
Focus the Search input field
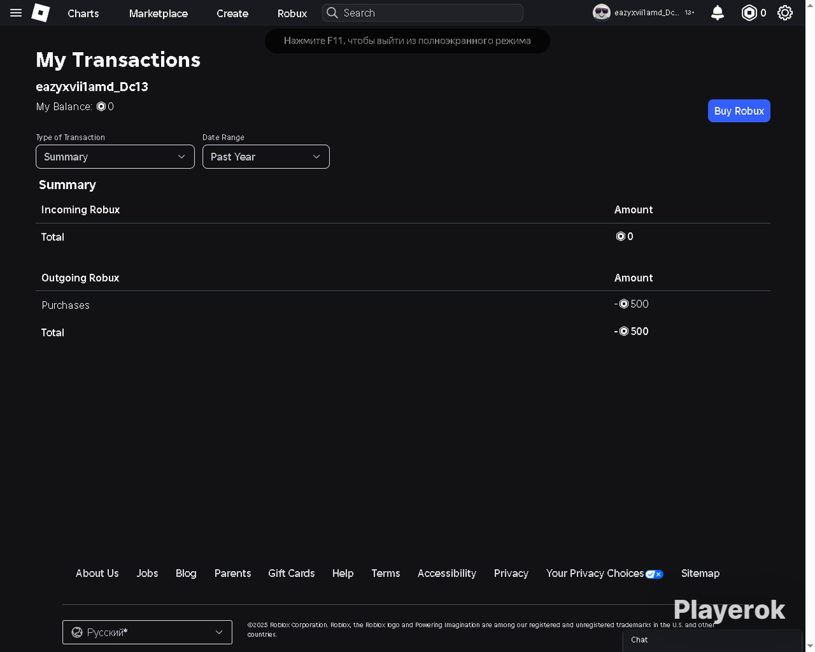point(422,13)
